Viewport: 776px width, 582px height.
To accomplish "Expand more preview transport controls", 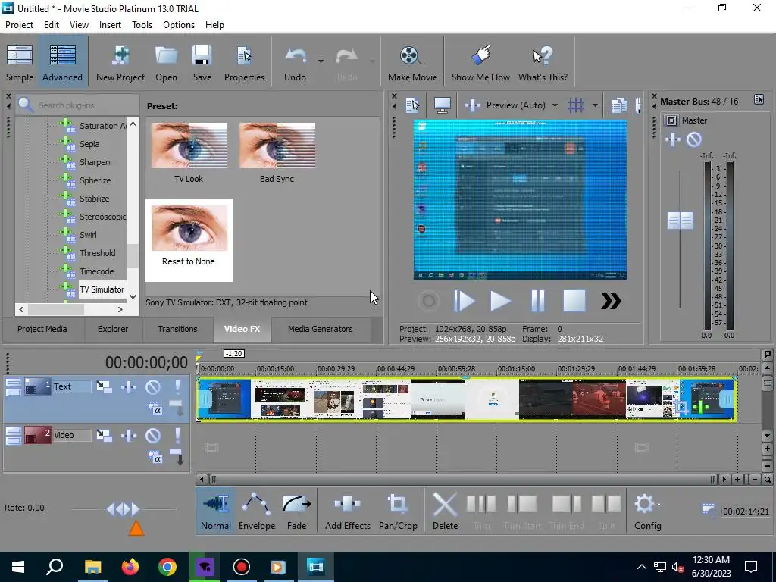I will [x=611, y=301].
